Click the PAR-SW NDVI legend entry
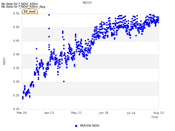This screenshot has height=131, width=175. (x=87, y=126)
